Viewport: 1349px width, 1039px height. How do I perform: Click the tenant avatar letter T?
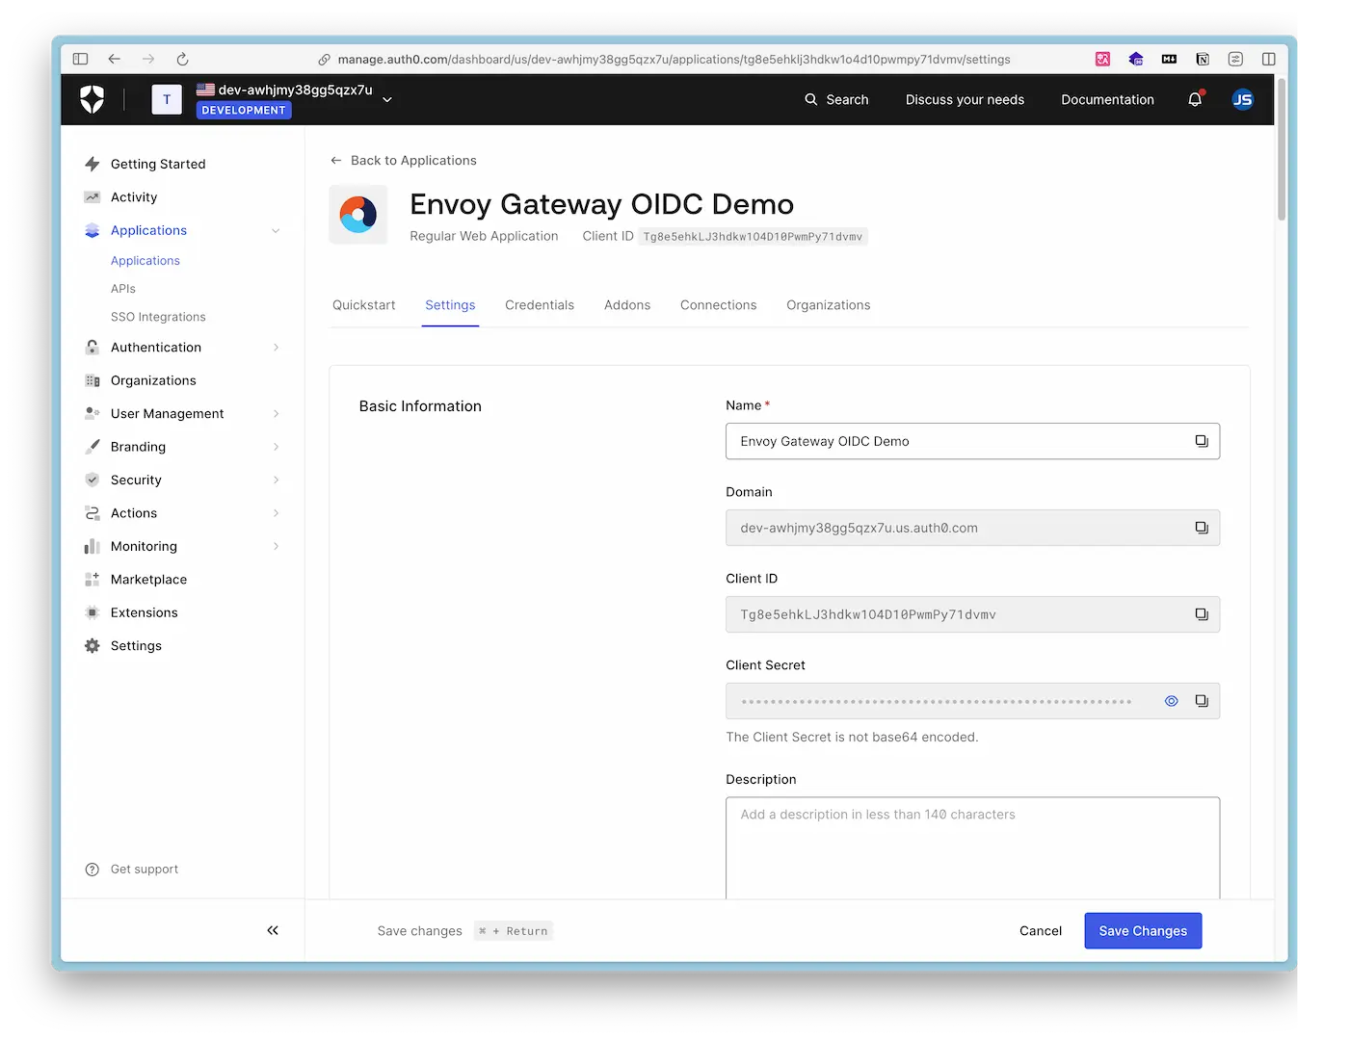pos(167,99)
